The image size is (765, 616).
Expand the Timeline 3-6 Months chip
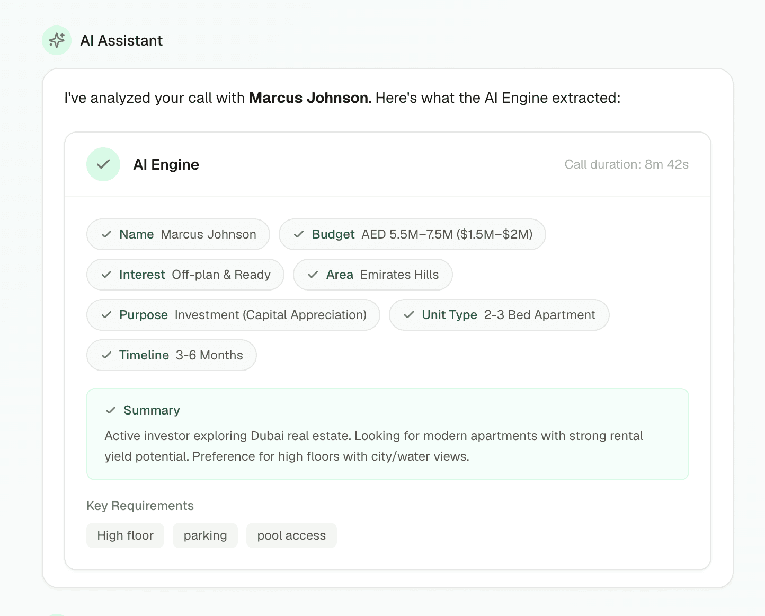tap(171, 355)
